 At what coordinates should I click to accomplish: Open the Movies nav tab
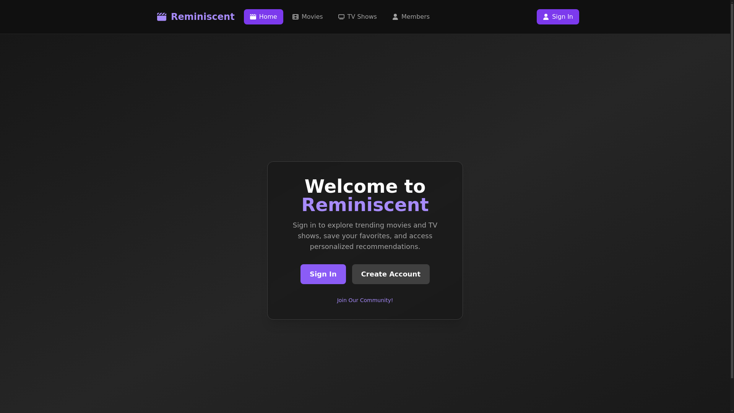(x=307, y=17)
